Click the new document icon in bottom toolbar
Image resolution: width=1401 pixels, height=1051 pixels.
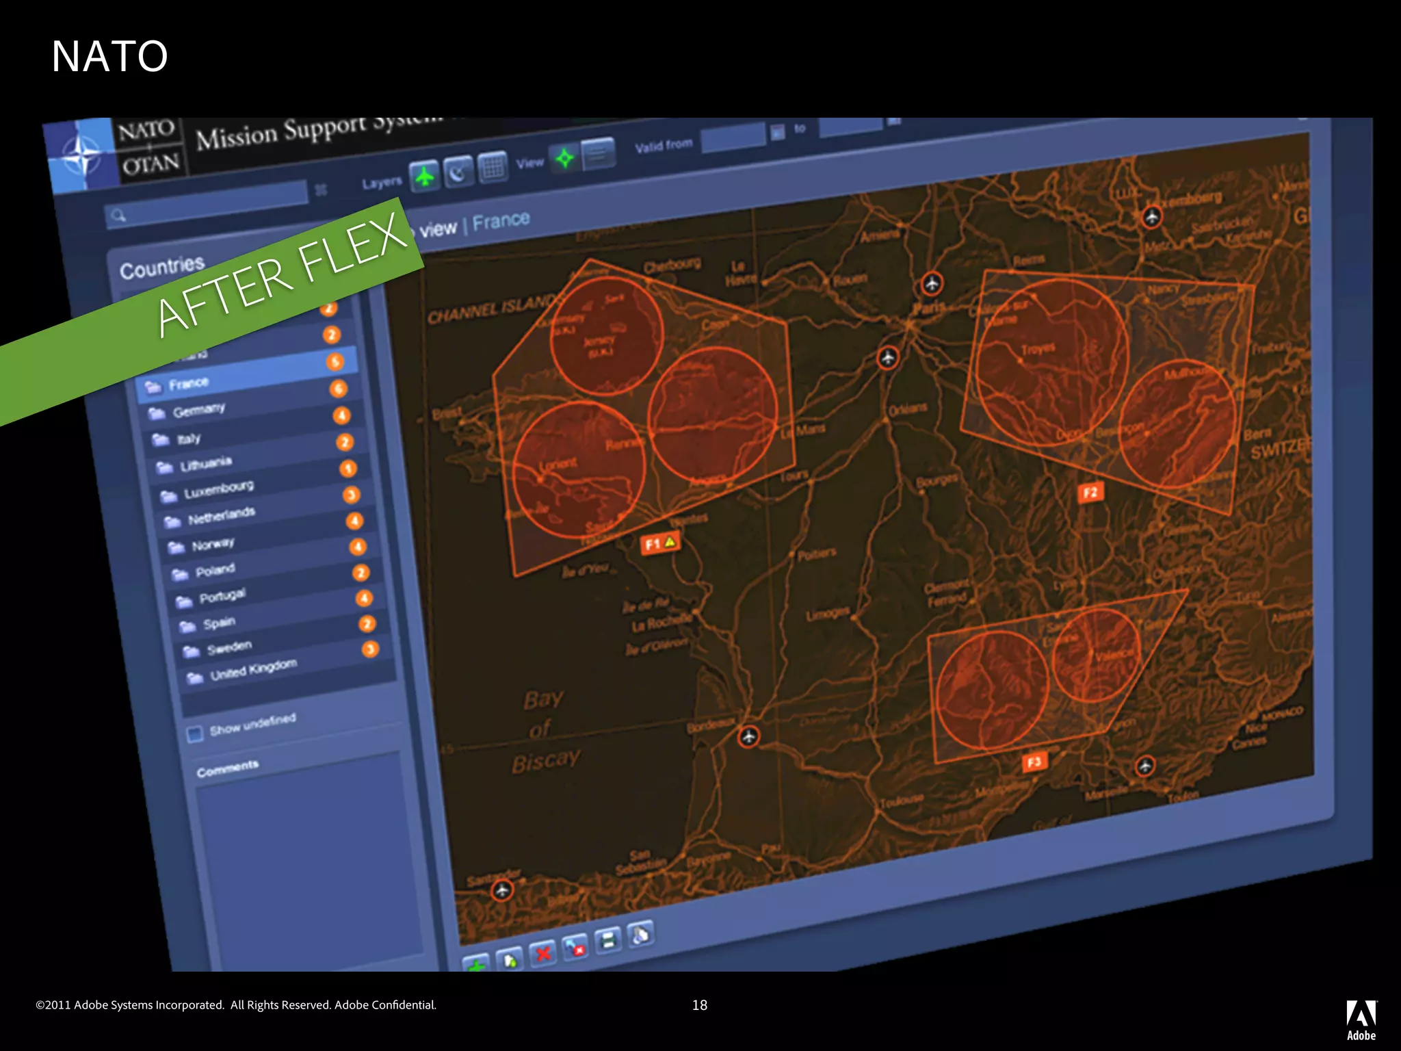(510, 961)
